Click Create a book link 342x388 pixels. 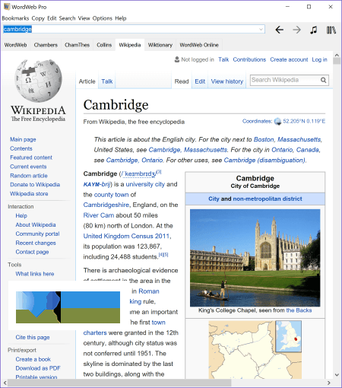[x=33, y=359]
